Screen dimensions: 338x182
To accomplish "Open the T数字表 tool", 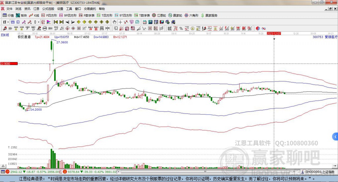I will point(142,15).
